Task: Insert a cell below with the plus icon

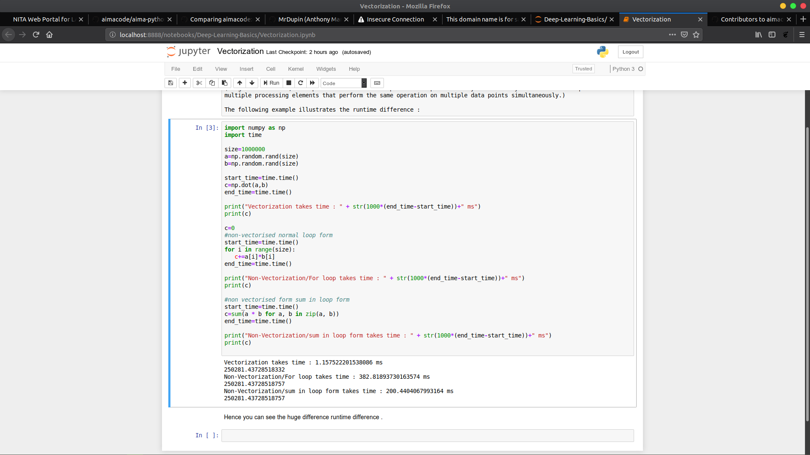Action: [x=185, y=83]
